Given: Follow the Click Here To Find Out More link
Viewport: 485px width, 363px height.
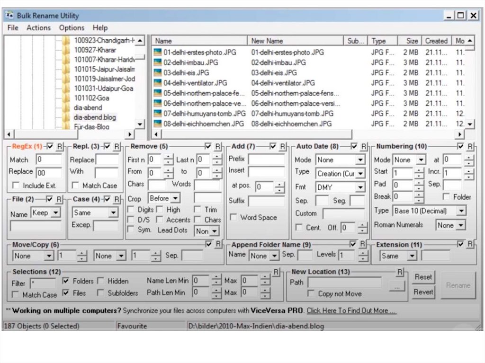Looking at the screenshot, I should 351,311.
